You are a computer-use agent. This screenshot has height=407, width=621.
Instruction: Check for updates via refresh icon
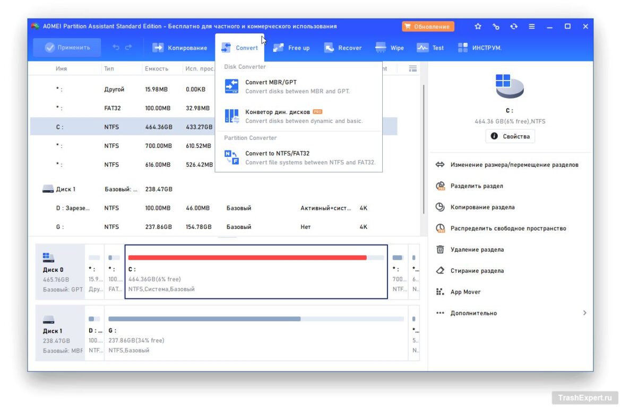pyautogui.click(x=514, y=26)
